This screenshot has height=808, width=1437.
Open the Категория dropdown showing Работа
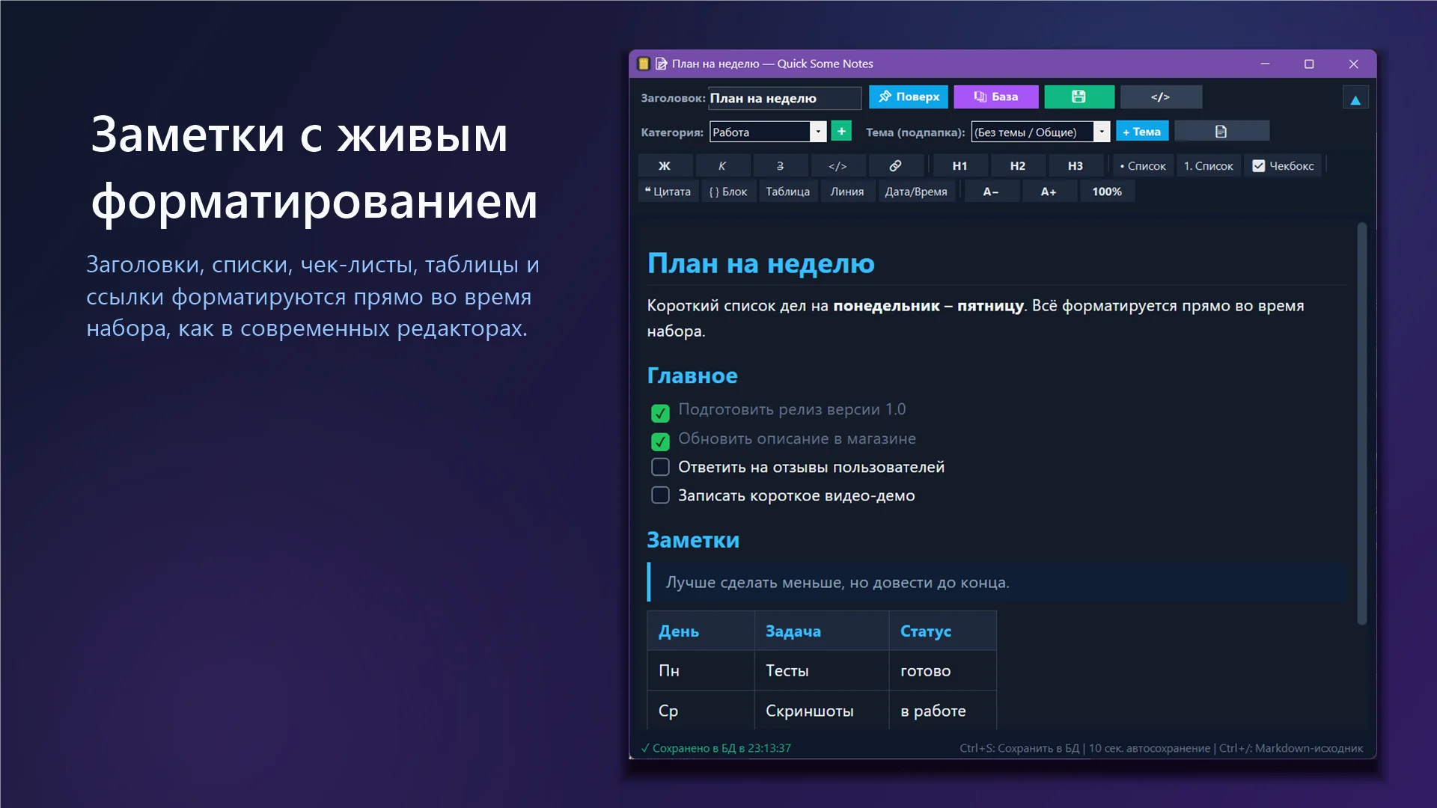(768, 132)
